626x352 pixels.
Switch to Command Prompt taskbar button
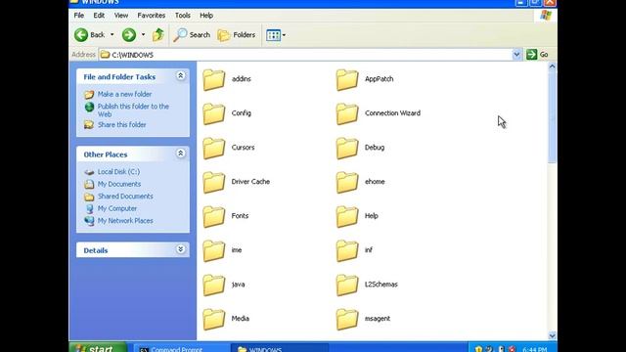coord(182,348)
